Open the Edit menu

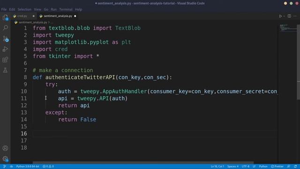pyautogui.click(x=12, y=9)
